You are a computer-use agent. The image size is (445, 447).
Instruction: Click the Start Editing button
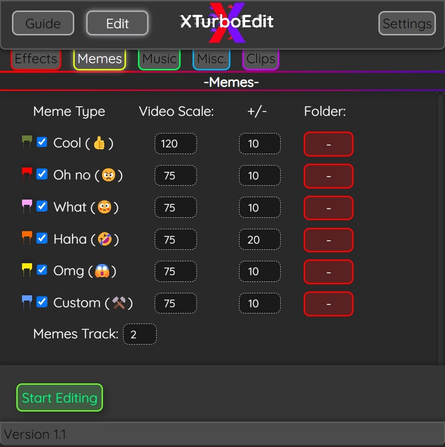tap(59, 397)
